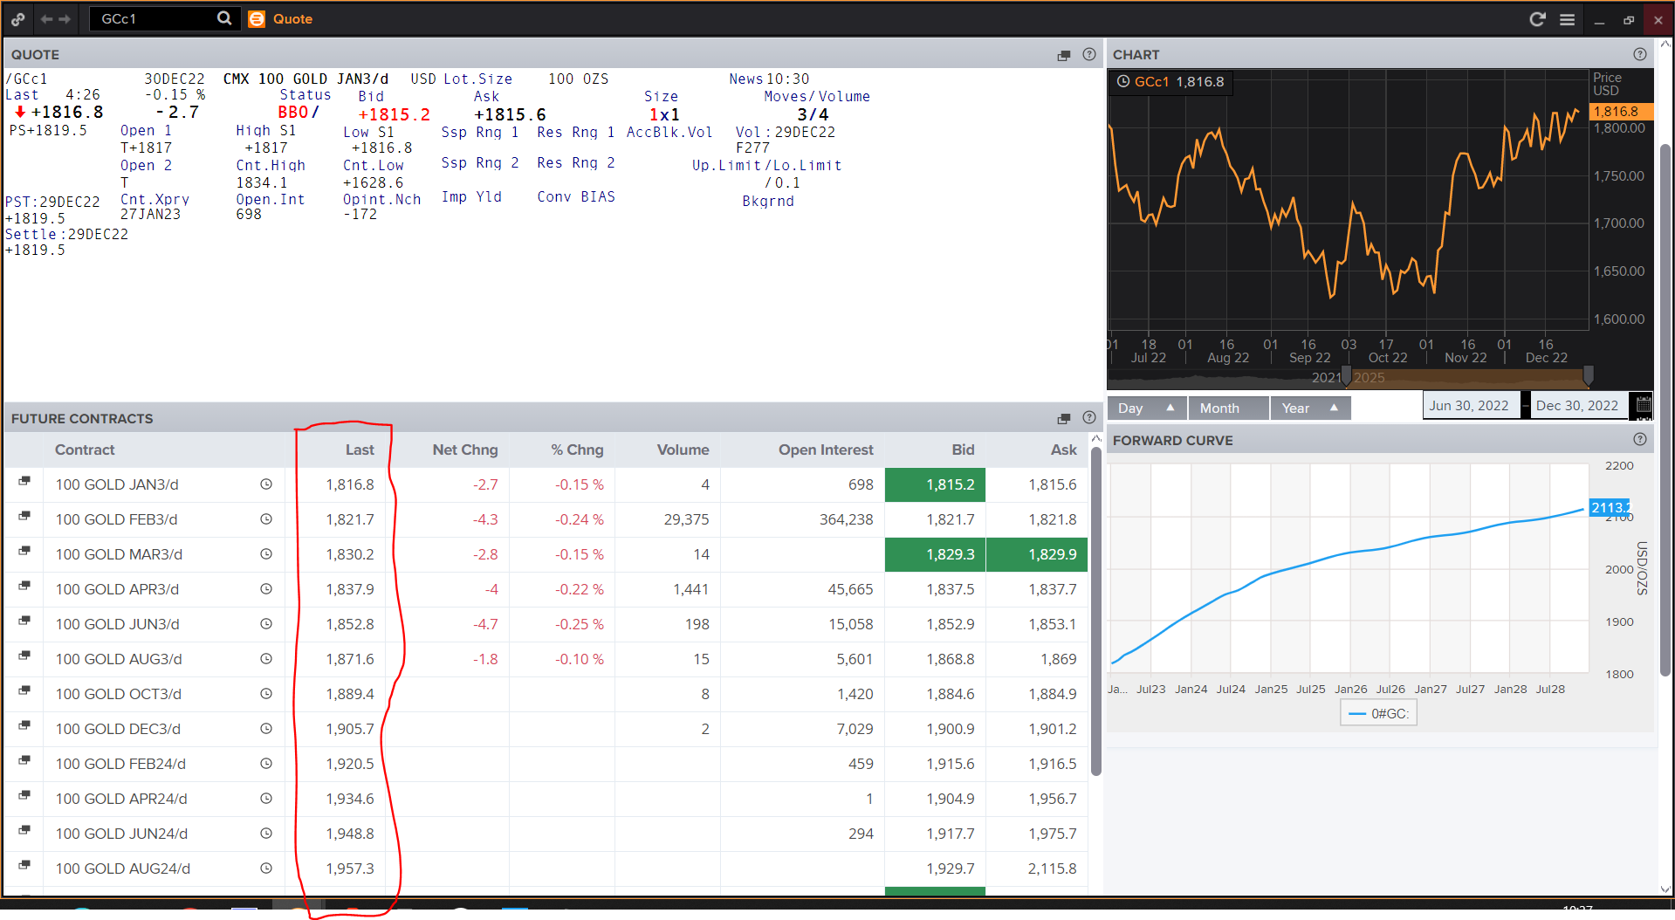Sort table by the Contract column
This screenshot has height=920, width=1675.
pos(85,450)
